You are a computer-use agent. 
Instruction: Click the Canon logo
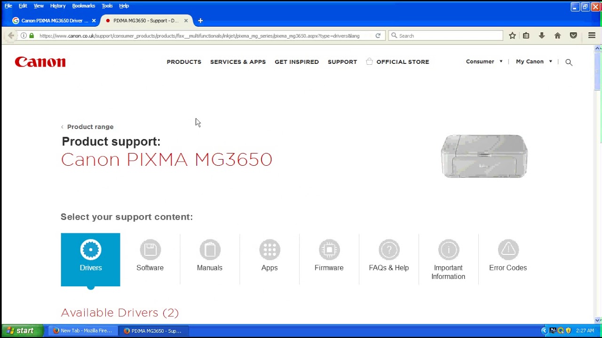tap(40, 62)
